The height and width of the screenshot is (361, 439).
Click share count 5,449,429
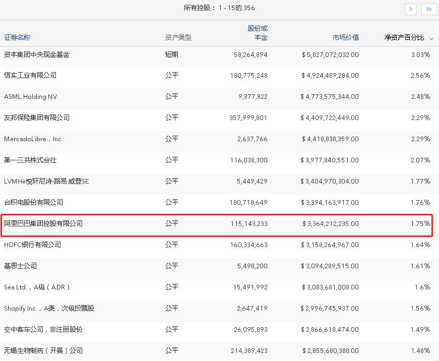[252, 181]
